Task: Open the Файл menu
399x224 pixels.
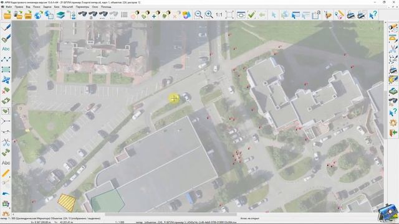Action: click(x=9, y=7)
